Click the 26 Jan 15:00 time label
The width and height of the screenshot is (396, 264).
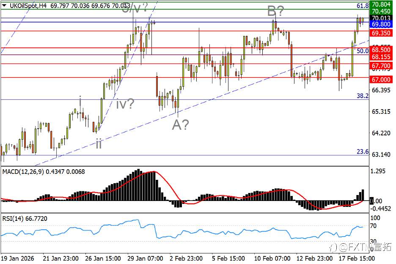(x=103, y=258)
